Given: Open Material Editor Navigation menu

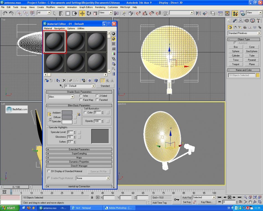Looking at the screenshot, I should click(59, 28).
